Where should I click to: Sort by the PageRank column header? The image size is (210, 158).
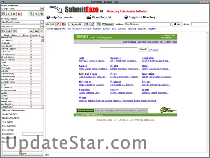point(36,35)
